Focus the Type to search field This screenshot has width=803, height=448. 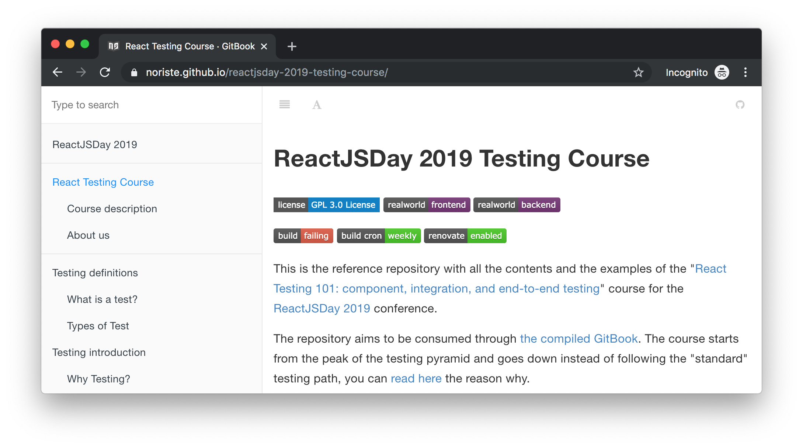click(151, 105)
